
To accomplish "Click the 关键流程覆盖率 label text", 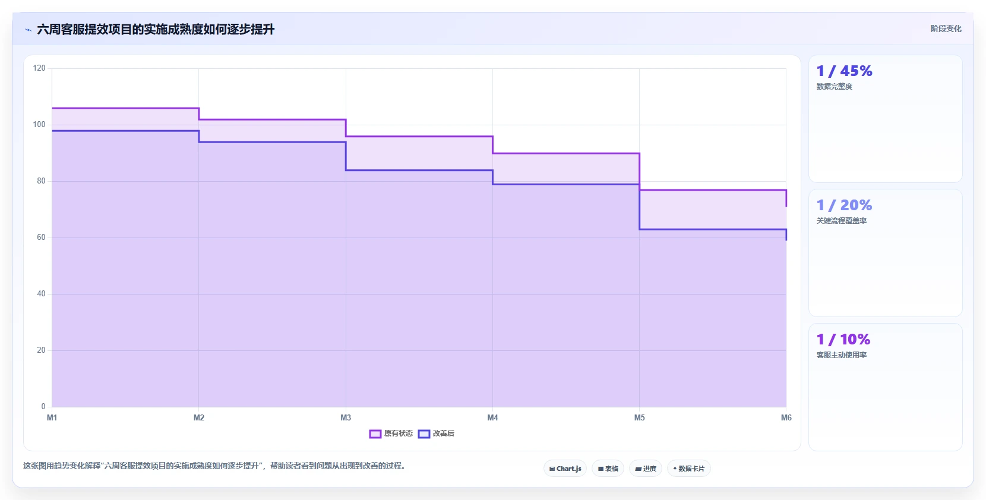I will click(842, 221).
